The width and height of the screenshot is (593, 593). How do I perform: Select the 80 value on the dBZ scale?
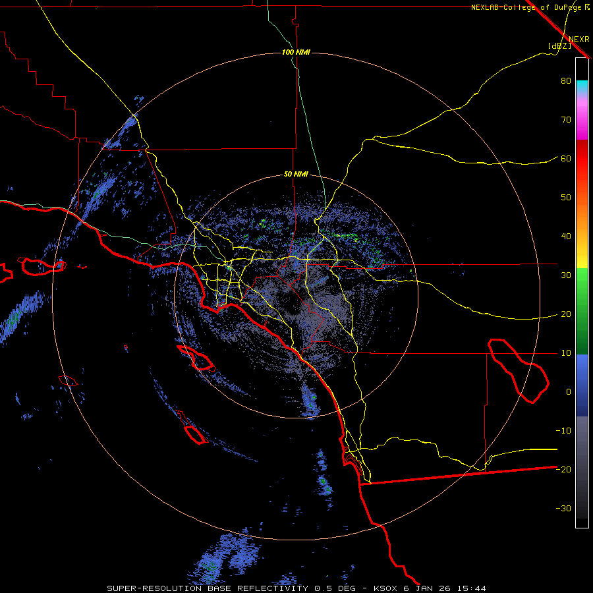(x=566, y=81)
